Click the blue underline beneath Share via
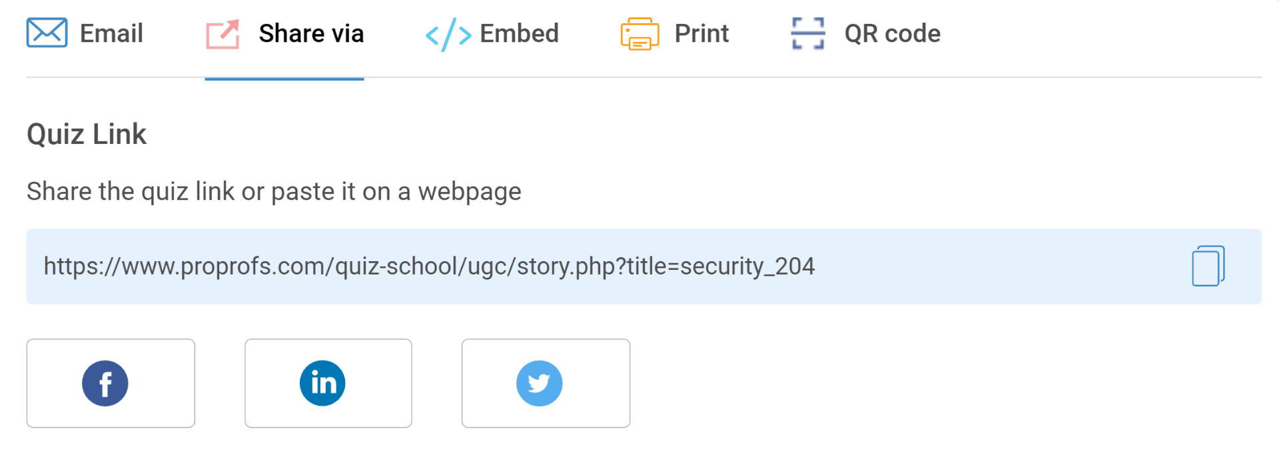Image resolution: width=1279 pixels, height=453 pixels. pyautogui.click(x=284, y=79)
